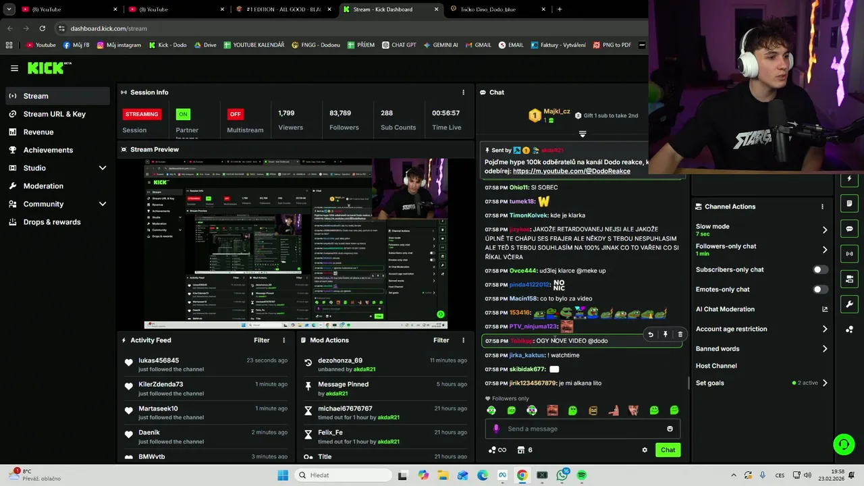The height and width of the screenshot is (486, 864).
Task: Click the Windows Hledat search box
Action: click(342, 475)
